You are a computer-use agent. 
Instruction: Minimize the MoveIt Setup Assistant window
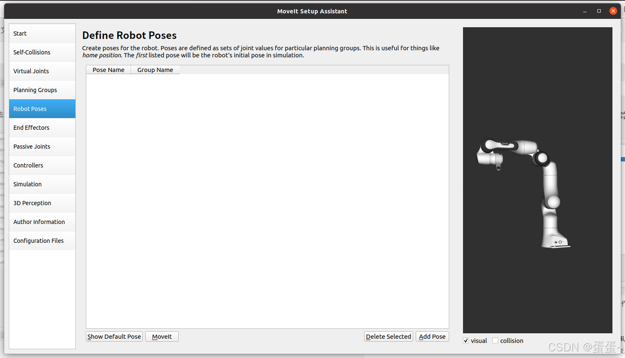[x=585, y=11]
